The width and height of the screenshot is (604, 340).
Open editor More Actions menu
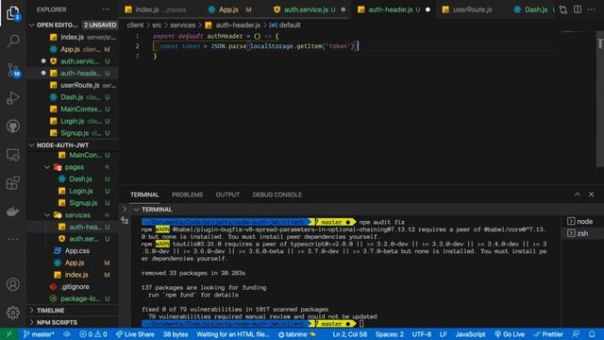tap(592, 9)
